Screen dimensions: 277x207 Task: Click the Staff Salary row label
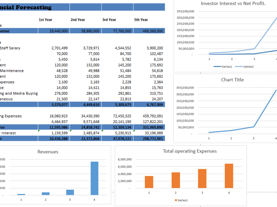tap(10, 48)
